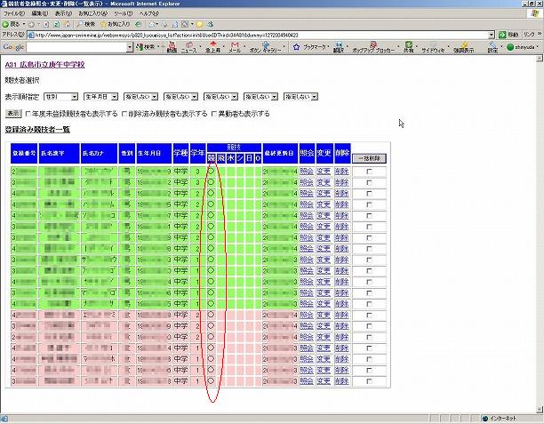This screenshot has width=544, height=424.
Task: Open the お気に入り favorites pane
Action: point(116,24)
